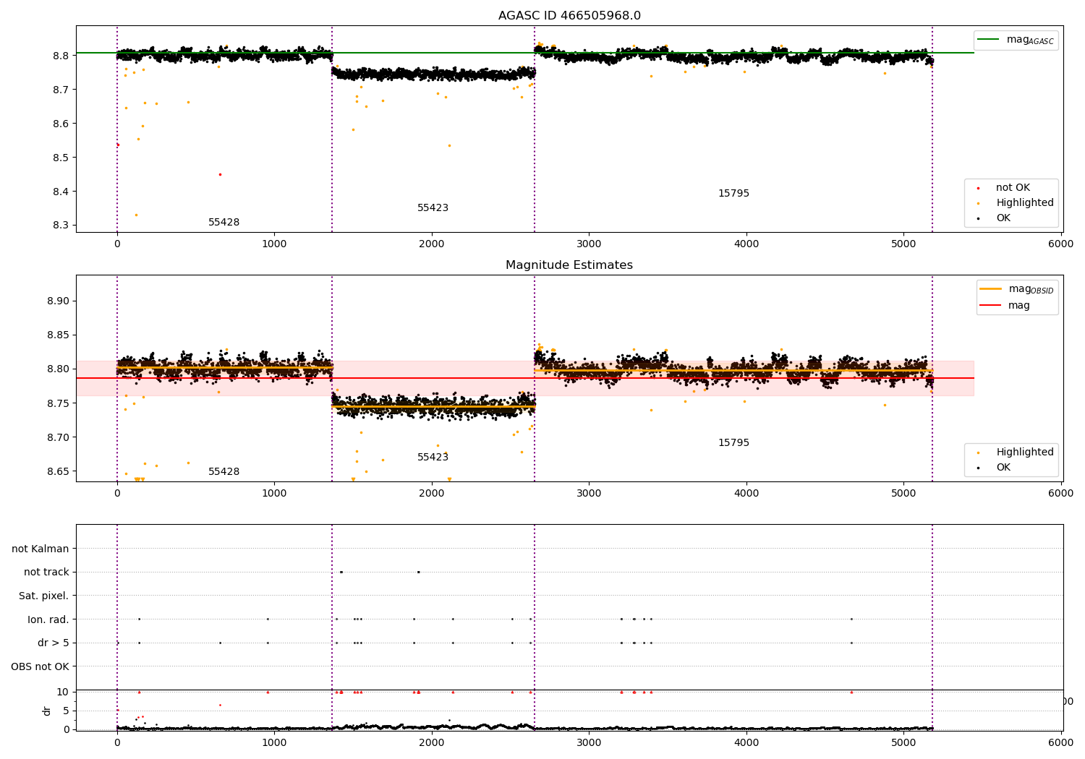This screenshot has height=759, width=1085.
Task: Click the "not Kalman" row label
Action: [41, 549]
